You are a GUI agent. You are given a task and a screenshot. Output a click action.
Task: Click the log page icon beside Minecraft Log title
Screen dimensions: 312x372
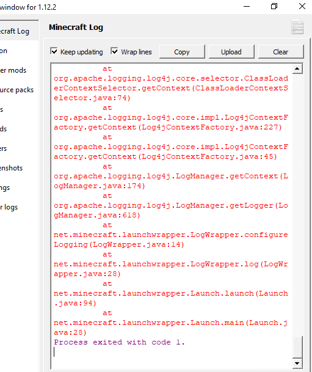click(297, 27)
